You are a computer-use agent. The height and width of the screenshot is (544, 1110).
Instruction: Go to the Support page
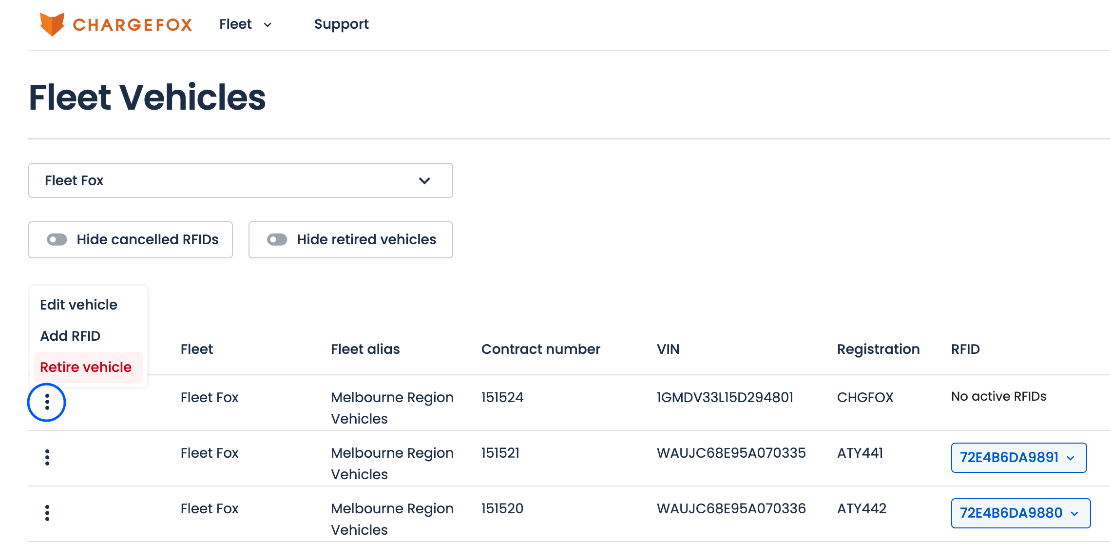pyautogui.click(x=342, y=24)
